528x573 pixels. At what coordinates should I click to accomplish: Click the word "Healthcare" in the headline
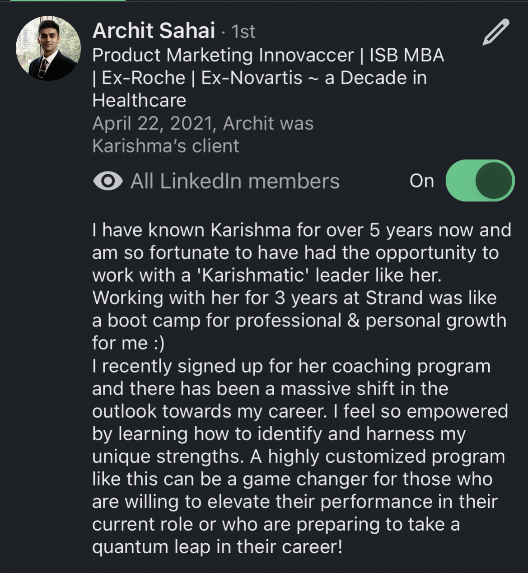coord(139,100)
